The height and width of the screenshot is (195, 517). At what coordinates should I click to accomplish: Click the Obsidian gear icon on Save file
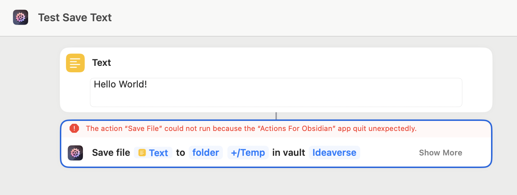click(x=75, y=153)
